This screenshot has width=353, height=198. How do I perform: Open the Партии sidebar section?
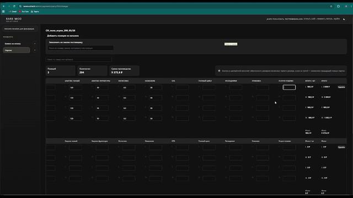tap(17, 50)
